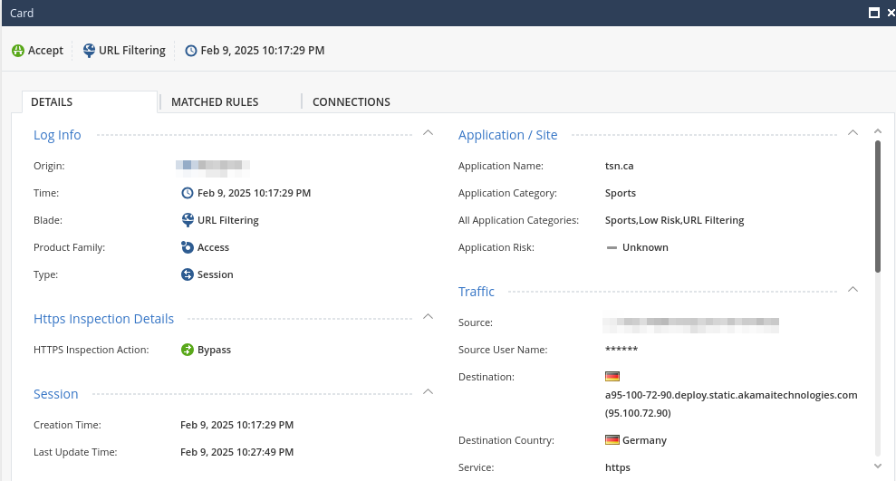The width and height of the screenshot is (896, 481).
Task: Maximize the Card window
Action: click(873, 13)
